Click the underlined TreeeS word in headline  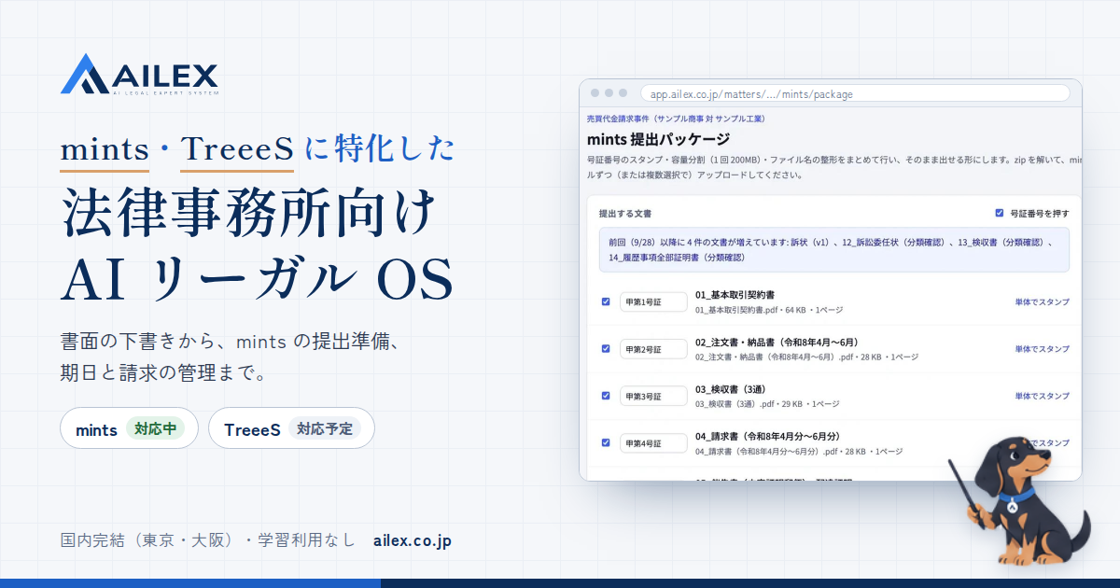[x=237, y=149]
